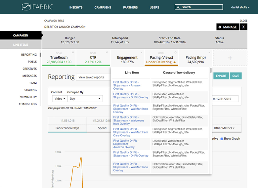Open the daniel shults user menu

coord(240,7)
